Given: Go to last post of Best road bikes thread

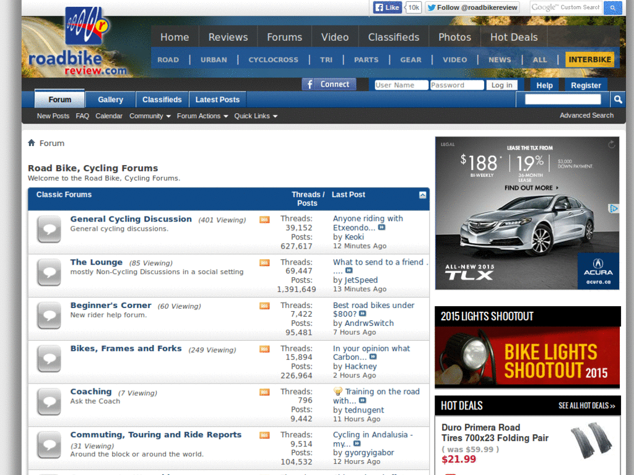Looking at the screenshot, I should pos(362,314).
